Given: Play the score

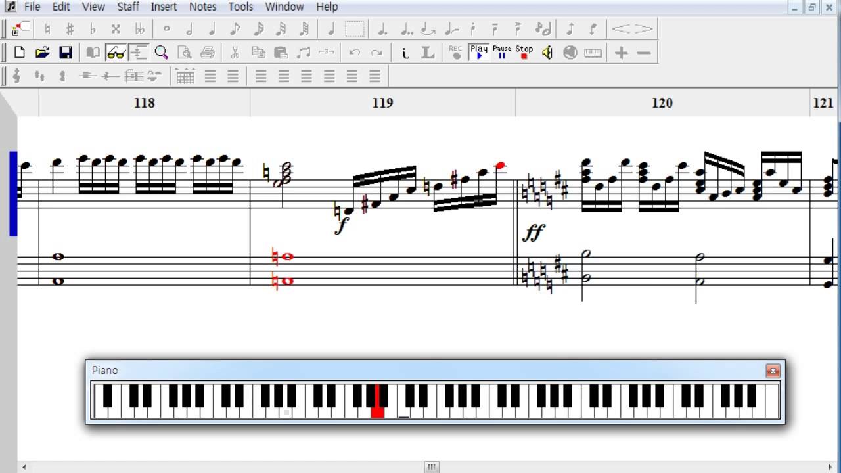Looking at the screenshot, I should (479, 53).
